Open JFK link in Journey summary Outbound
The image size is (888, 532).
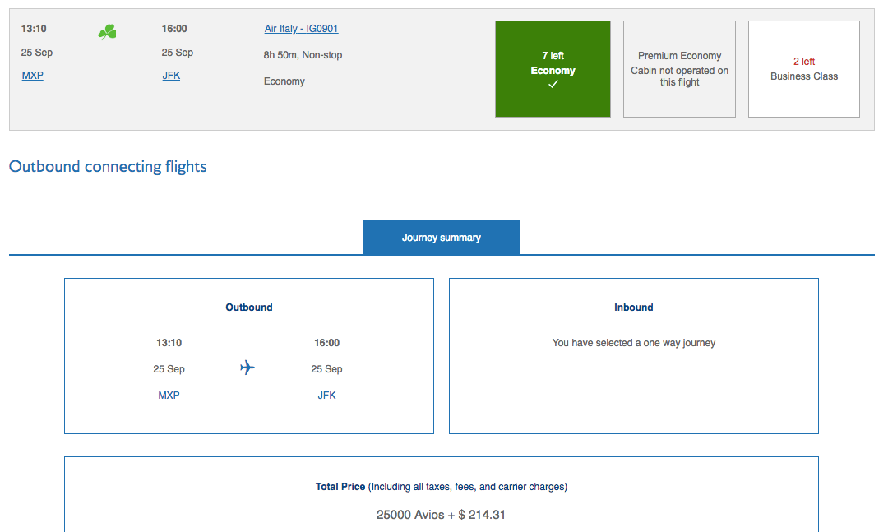(326, 396)
